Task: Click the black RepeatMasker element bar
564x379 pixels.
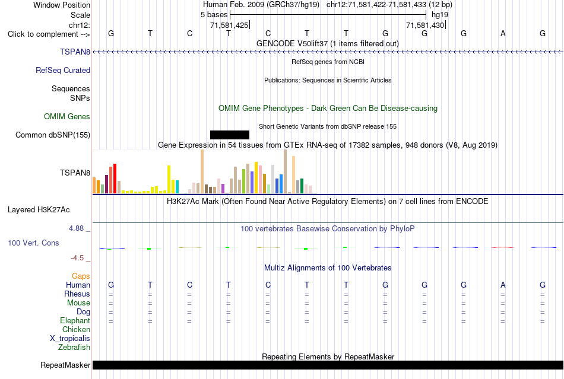Action: coord(328,365)
